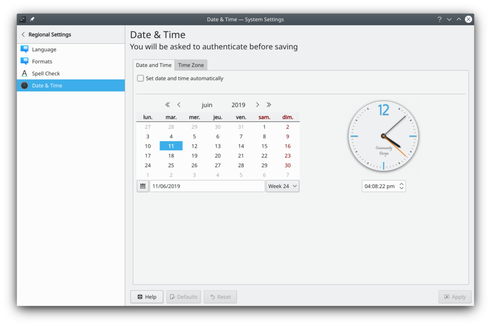This screenshot has height=326, width=491.
Task: Click the back arrow beside Regional Settings
Action: [23, 35]
